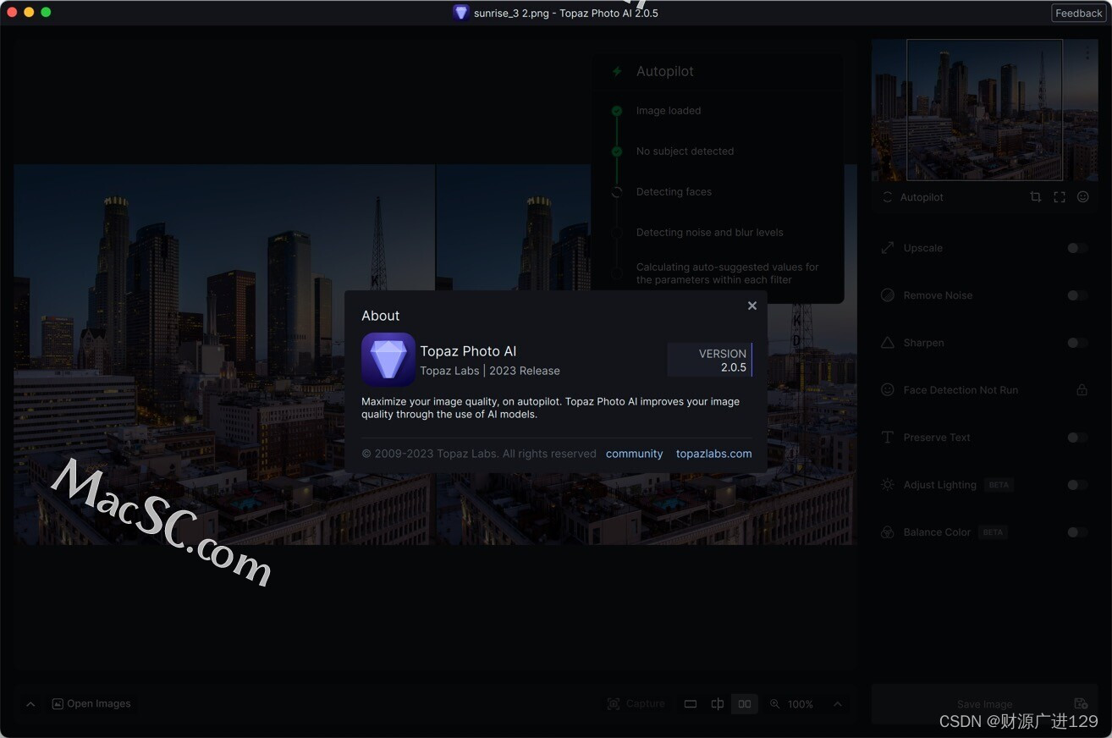The image size is (1112, 738).
Task: Click the Adjust Lighting sun icon
Action: (x=888, y=485)
